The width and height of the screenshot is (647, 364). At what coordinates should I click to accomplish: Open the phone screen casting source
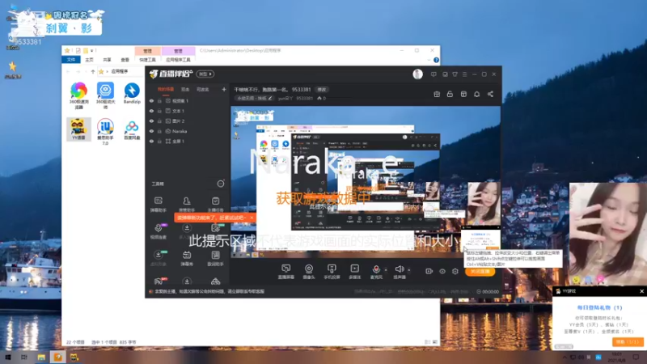pyautogui.click(x=332, y=271)
